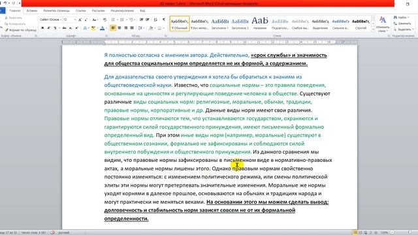Apply Обычный style

click(180, 23)
